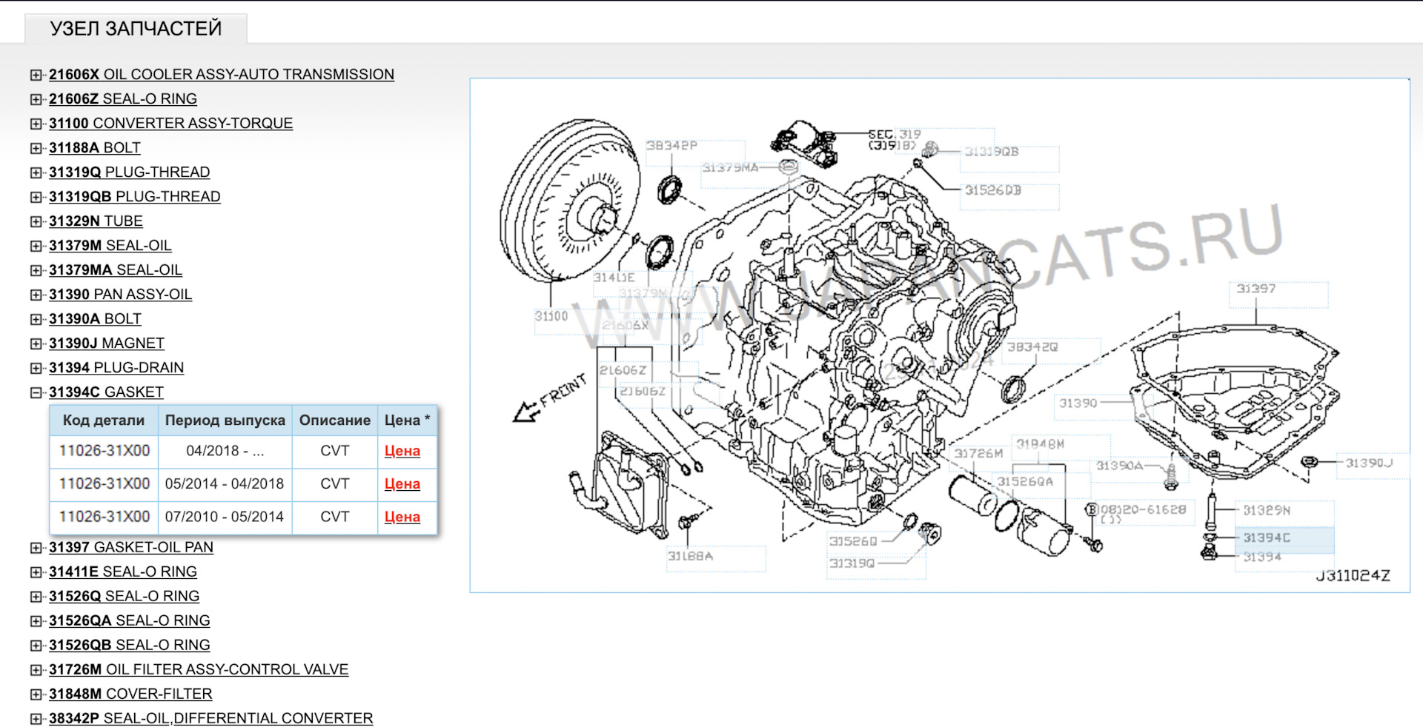
Task: Expand the 31100 Converter Assy-Torque node
Action: (x=36, y=124)
